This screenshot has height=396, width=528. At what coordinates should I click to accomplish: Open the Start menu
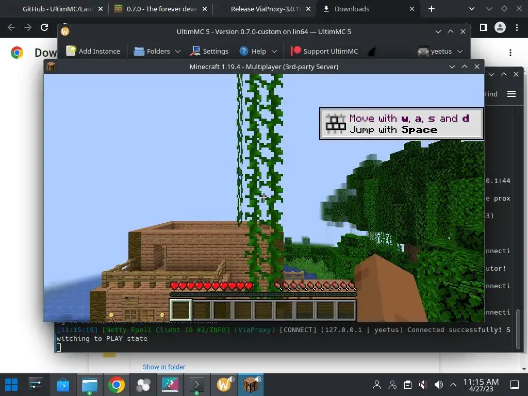11,385
